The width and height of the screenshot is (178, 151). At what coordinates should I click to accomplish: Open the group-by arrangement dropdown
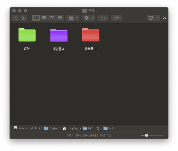[x=73, y=18]
